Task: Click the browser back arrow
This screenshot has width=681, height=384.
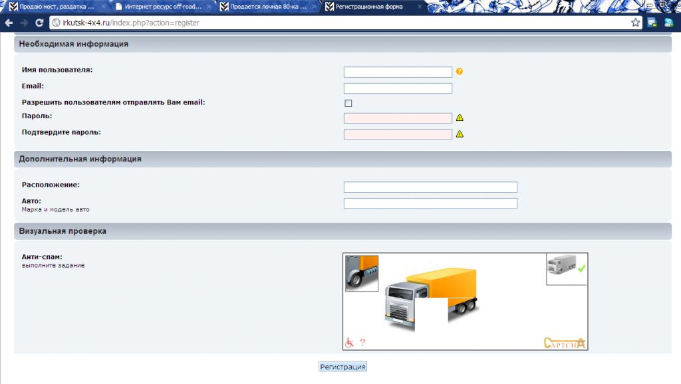Action: [9, 23]
